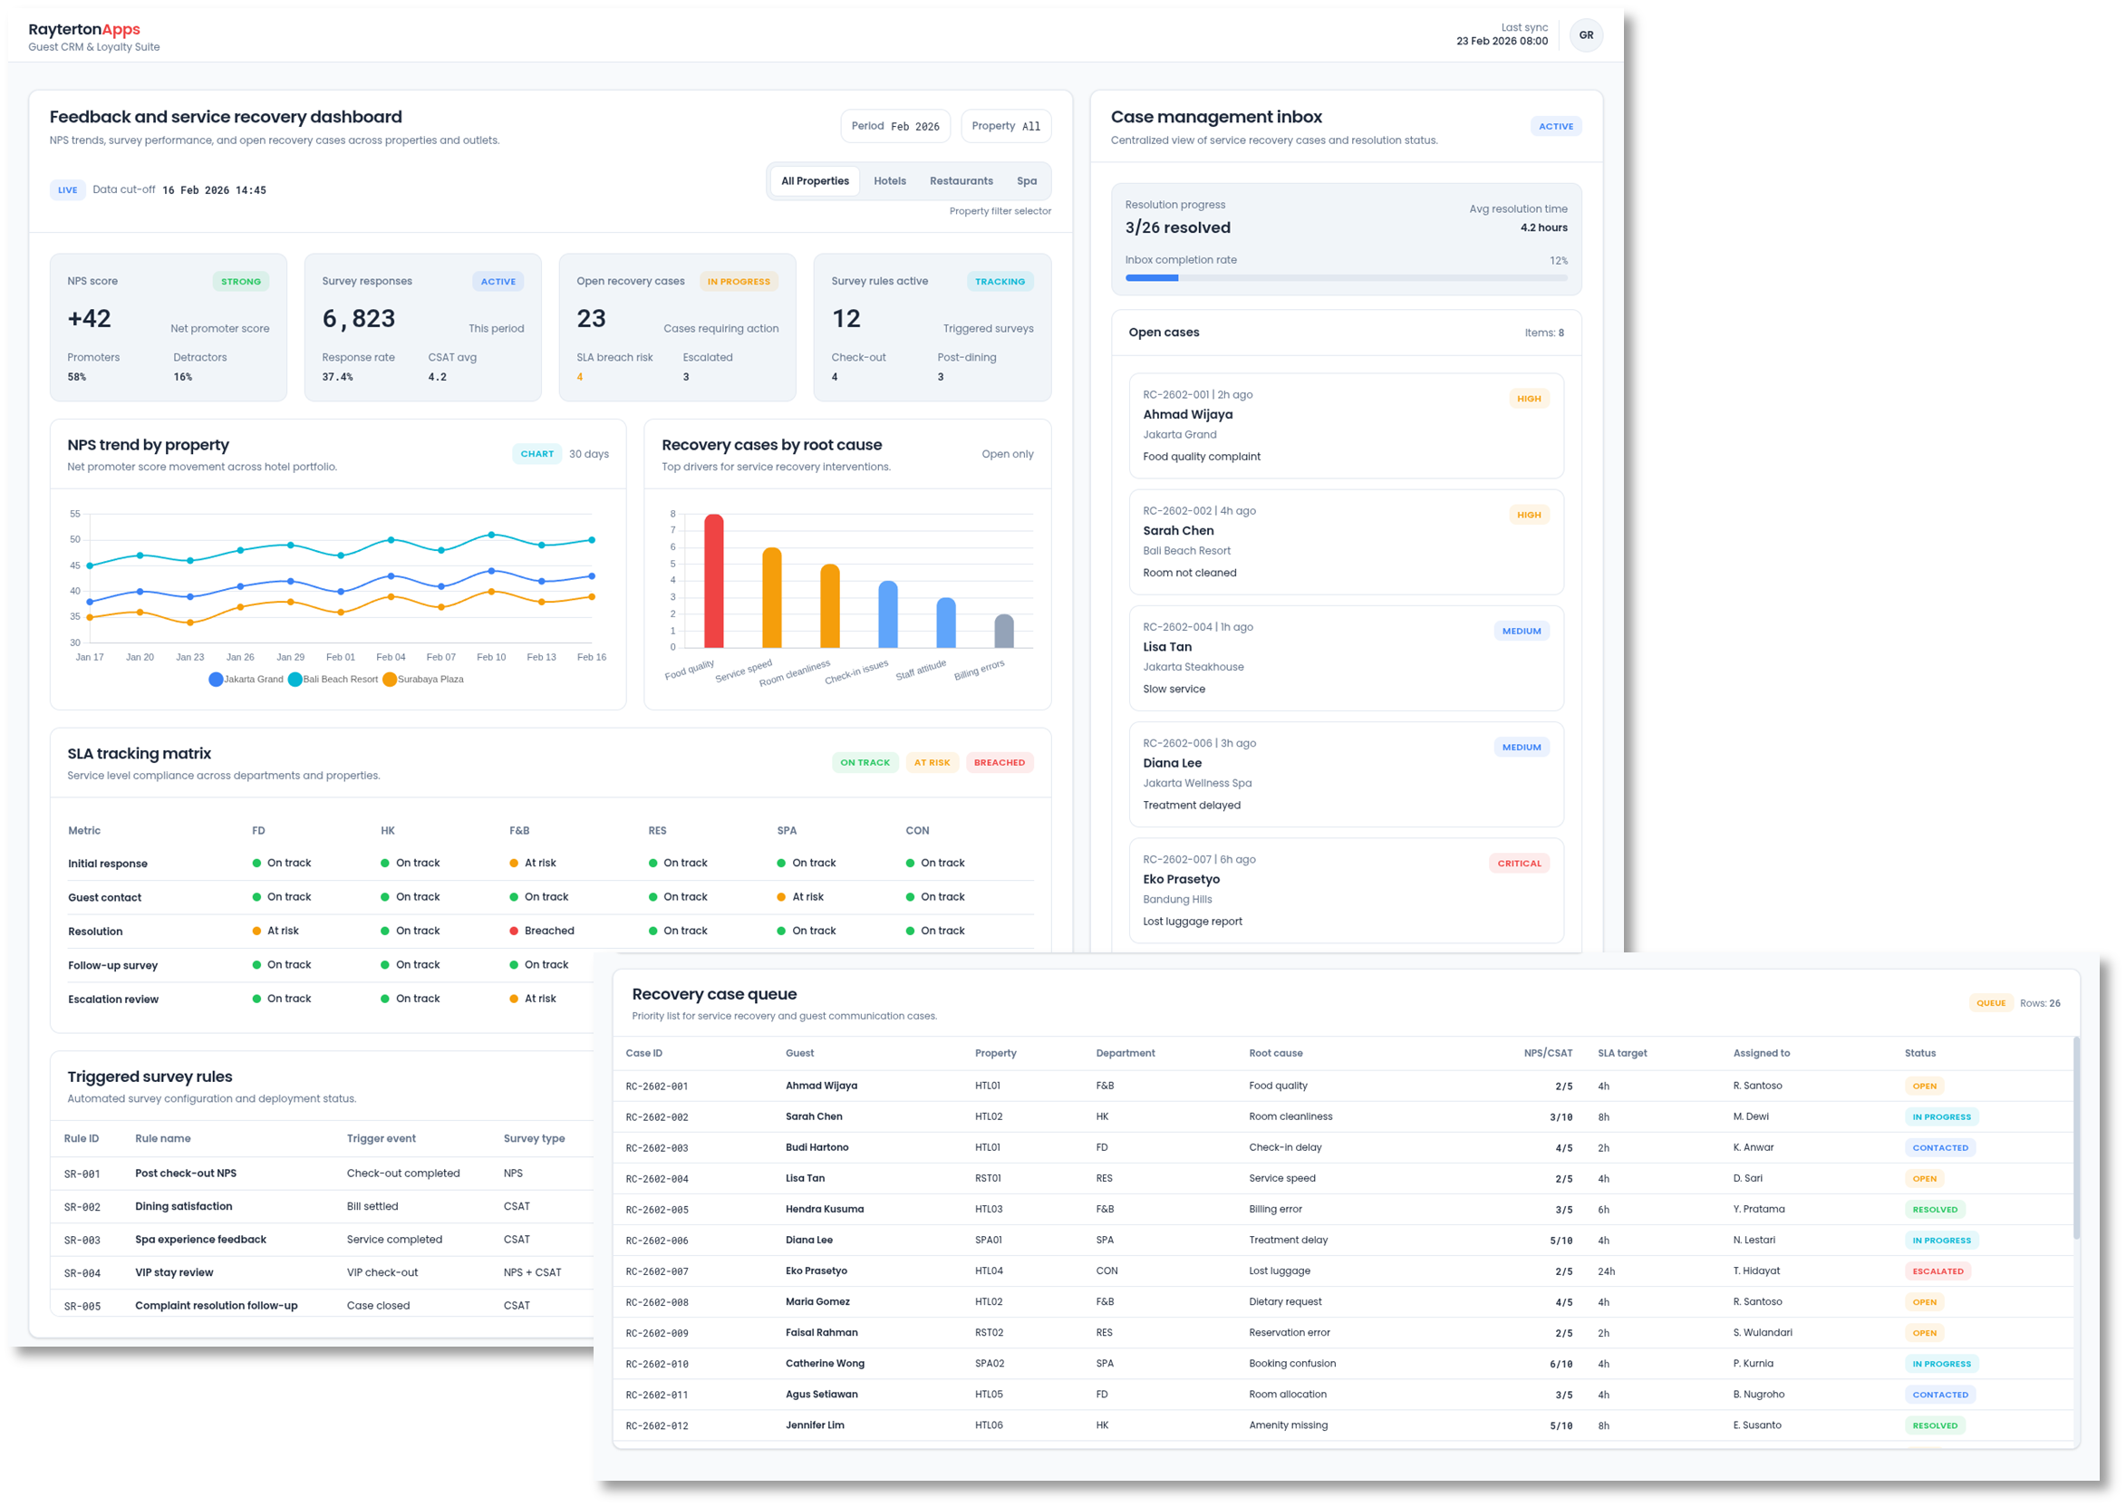This screenshot has height=1507, width=2126.
Task: Select the Spa tab
Action: tap(1028, 181)
